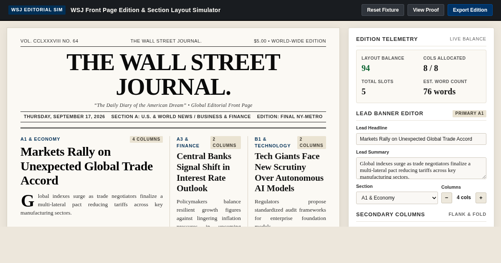Click the Total Slots value 5

tap(364, 91)
